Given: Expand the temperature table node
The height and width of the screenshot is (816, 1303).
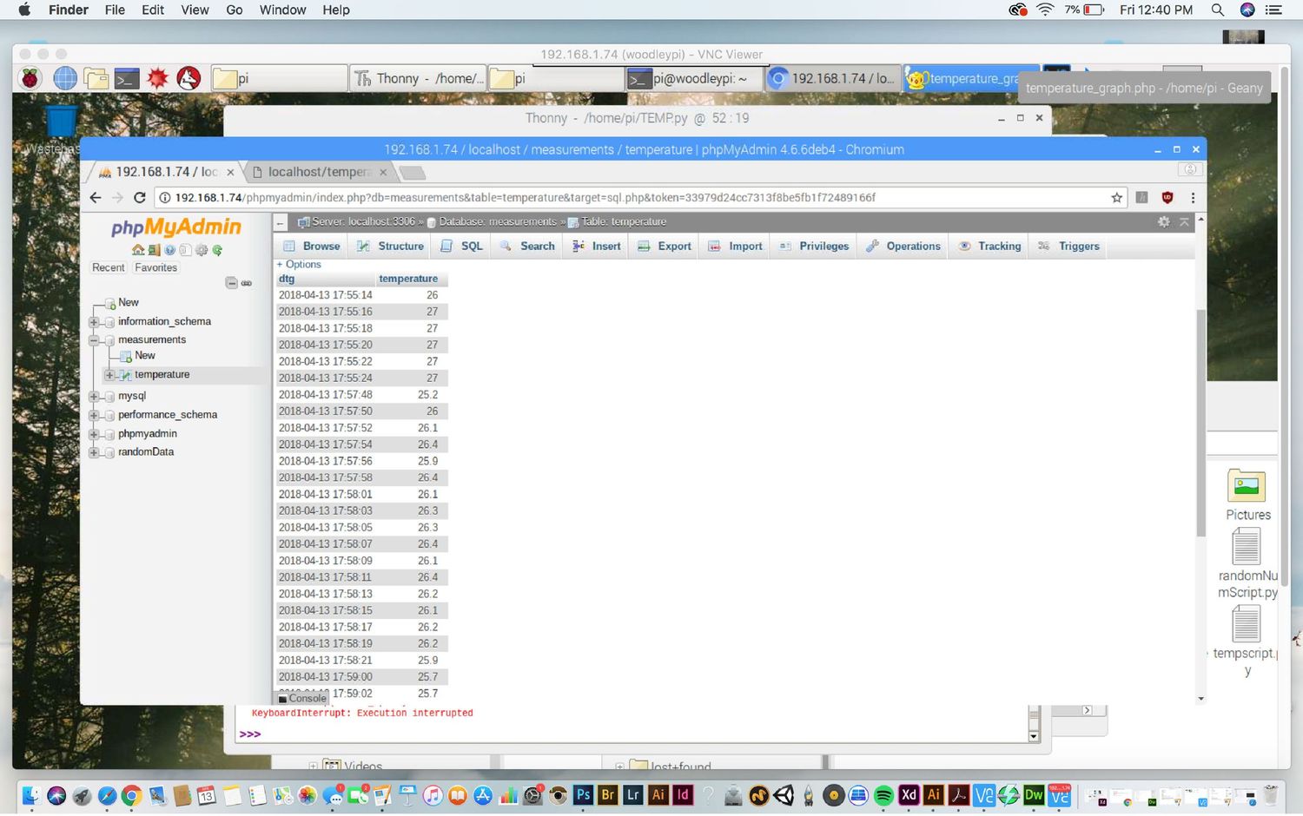Looking at the screenshot, I should coord(109,375).
